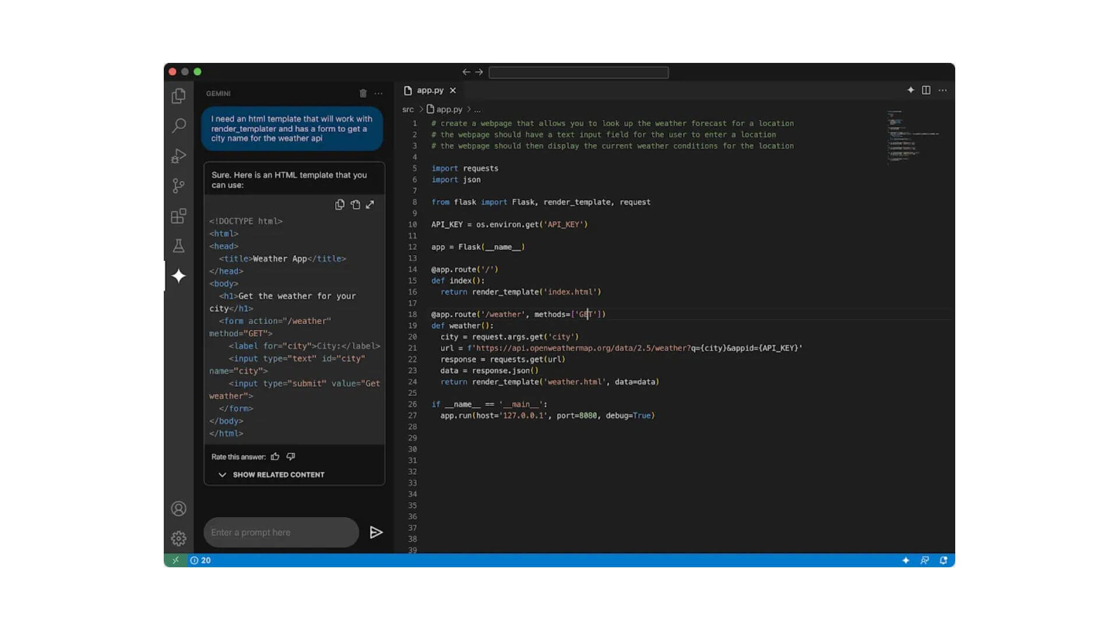The width and height of the screenshot is (1119, 629).
Task: Toggle the split editor layout
Action: [925, 90]
